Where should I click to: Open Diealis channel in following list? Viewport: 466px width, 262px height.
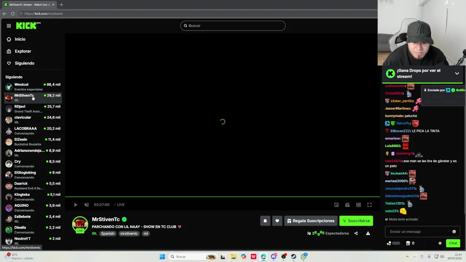[33, 230]
